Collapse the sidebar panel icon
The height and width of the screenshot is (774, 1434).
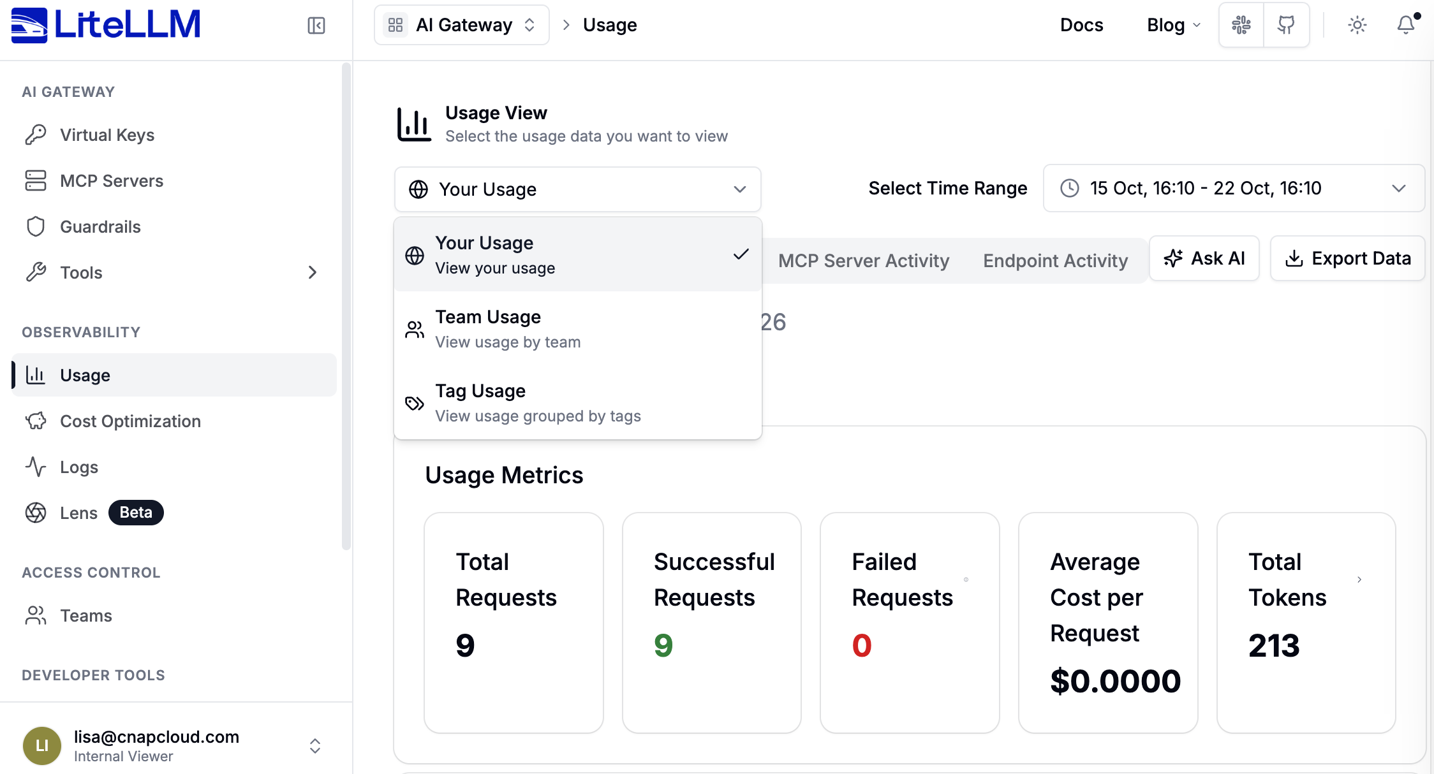pos(316,26)
